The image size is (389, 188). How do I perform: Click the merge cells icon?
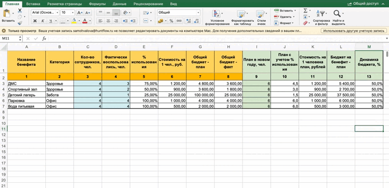[x=146, y=21]
